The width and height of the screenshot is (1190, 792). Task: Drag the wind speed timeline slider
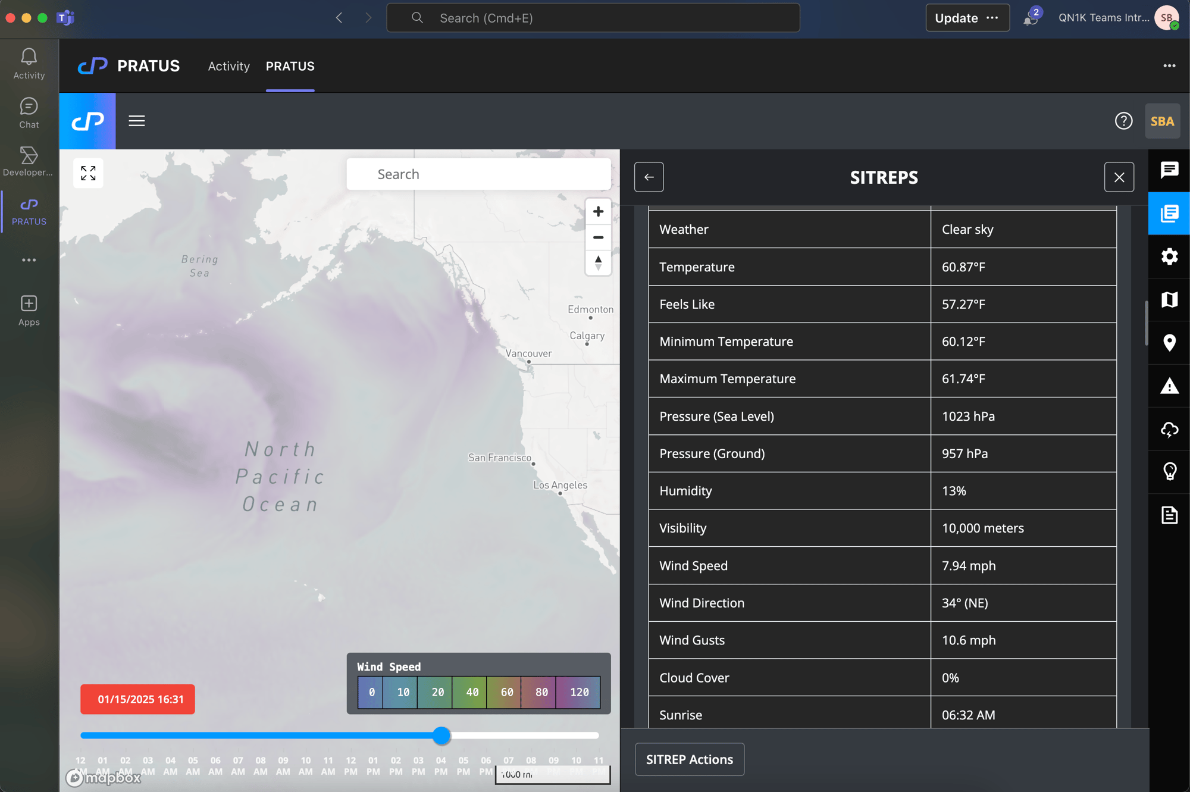(x=441, y=734)
